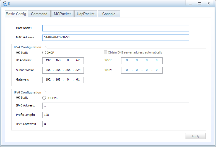The image size is (216, 147).
Task: Open the Console tab
Action: point(109,14)
